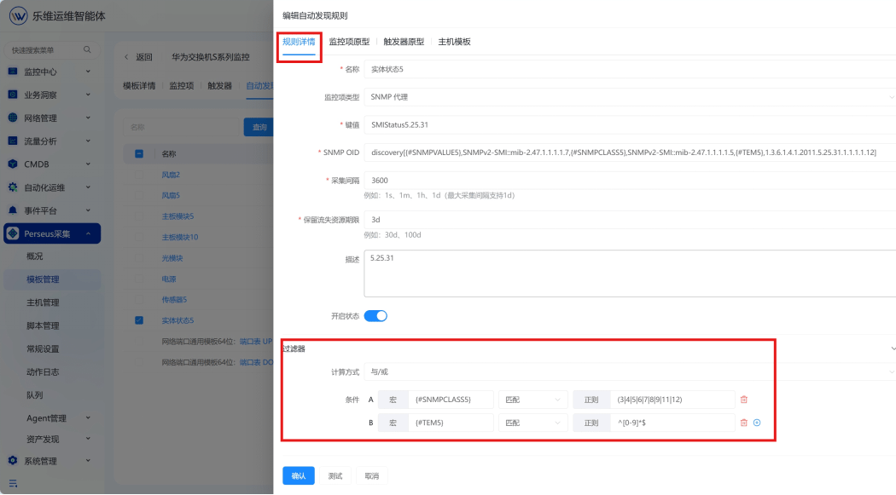Uncheck the 实体状态5 row checkbox
Image resolution: width=896 pixels, height=495 pixels.
(139, 320)
